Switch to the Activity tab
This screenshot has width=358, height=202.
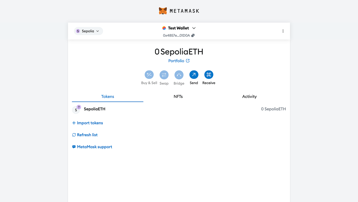point(249,97)
